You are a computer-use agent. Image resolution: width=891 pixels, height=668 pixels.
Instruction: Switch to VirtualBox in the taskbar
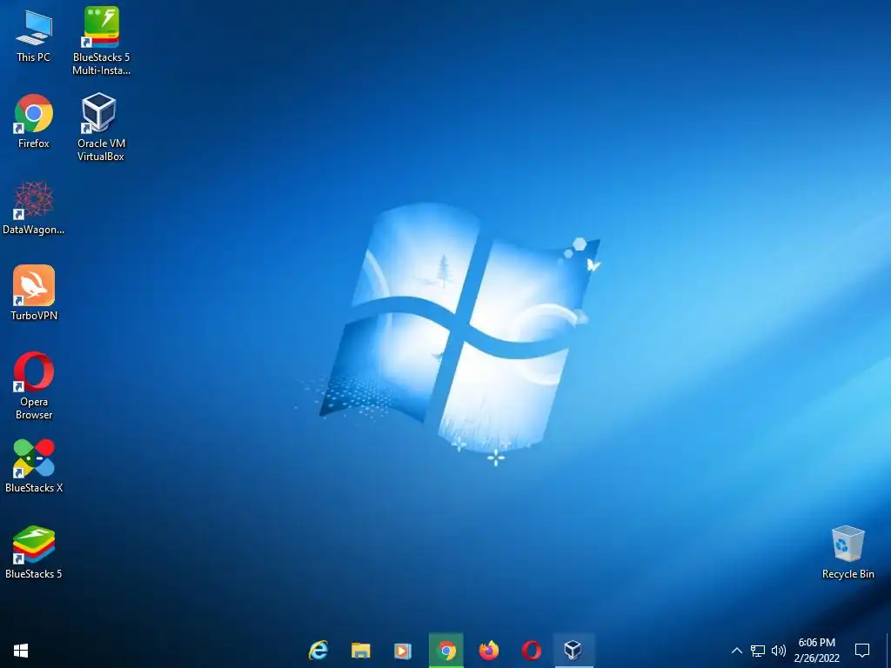(x=573, y=651)
